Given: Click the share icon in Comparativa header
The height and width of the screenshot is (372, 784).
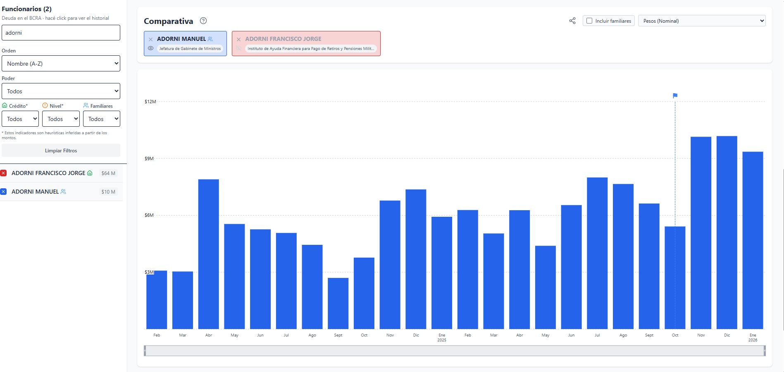Looking at the screenshot, I should [x=572, y=21].
